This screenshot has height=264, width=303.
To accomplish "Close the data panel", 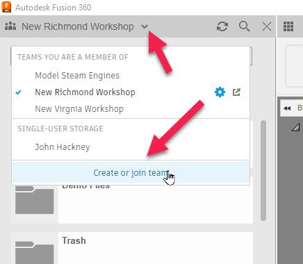I will (x=267, y=26).
